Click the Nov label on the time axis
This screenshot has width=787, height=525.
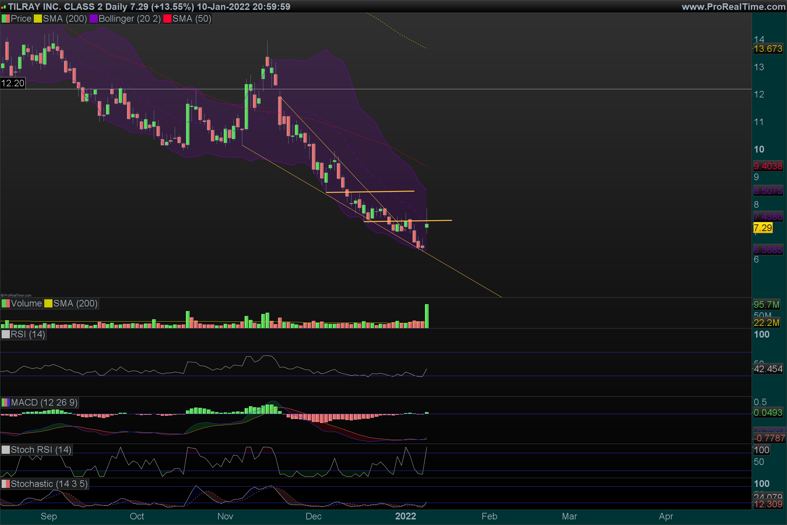[225, 516]
